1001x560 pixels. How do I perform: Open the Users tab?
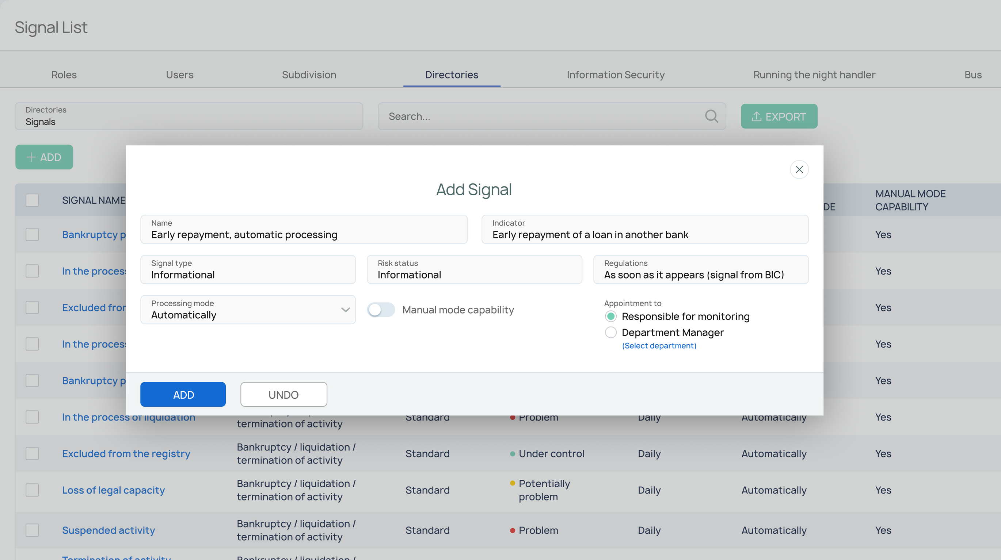pyautogui.click(x=179, y=74)
